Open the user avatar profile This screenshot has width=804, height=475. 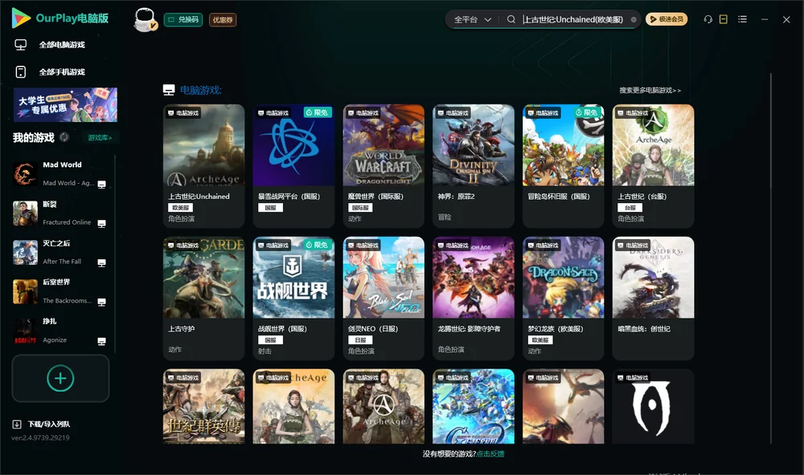pos(145,19)
